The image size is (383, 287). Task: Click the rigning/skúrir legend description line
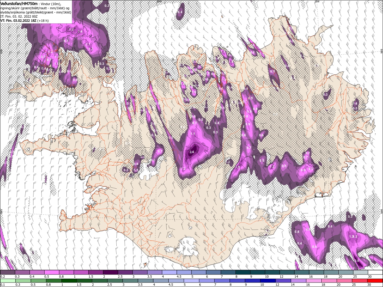pyautogui.click(x=35, y=8)
